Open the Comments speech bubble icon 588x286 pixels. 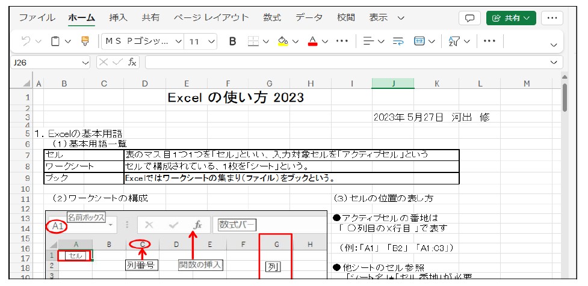(x=469, y=18)
